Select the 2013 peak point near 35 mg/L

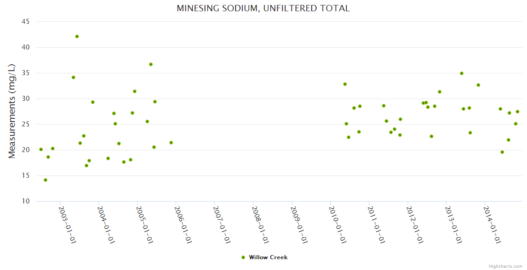click(x=462, y=73)
